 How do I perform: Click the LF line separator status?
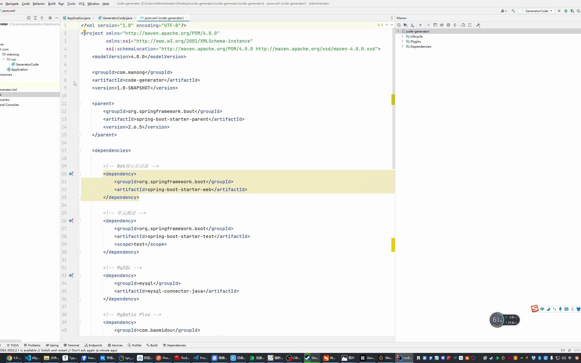point(569,350)
